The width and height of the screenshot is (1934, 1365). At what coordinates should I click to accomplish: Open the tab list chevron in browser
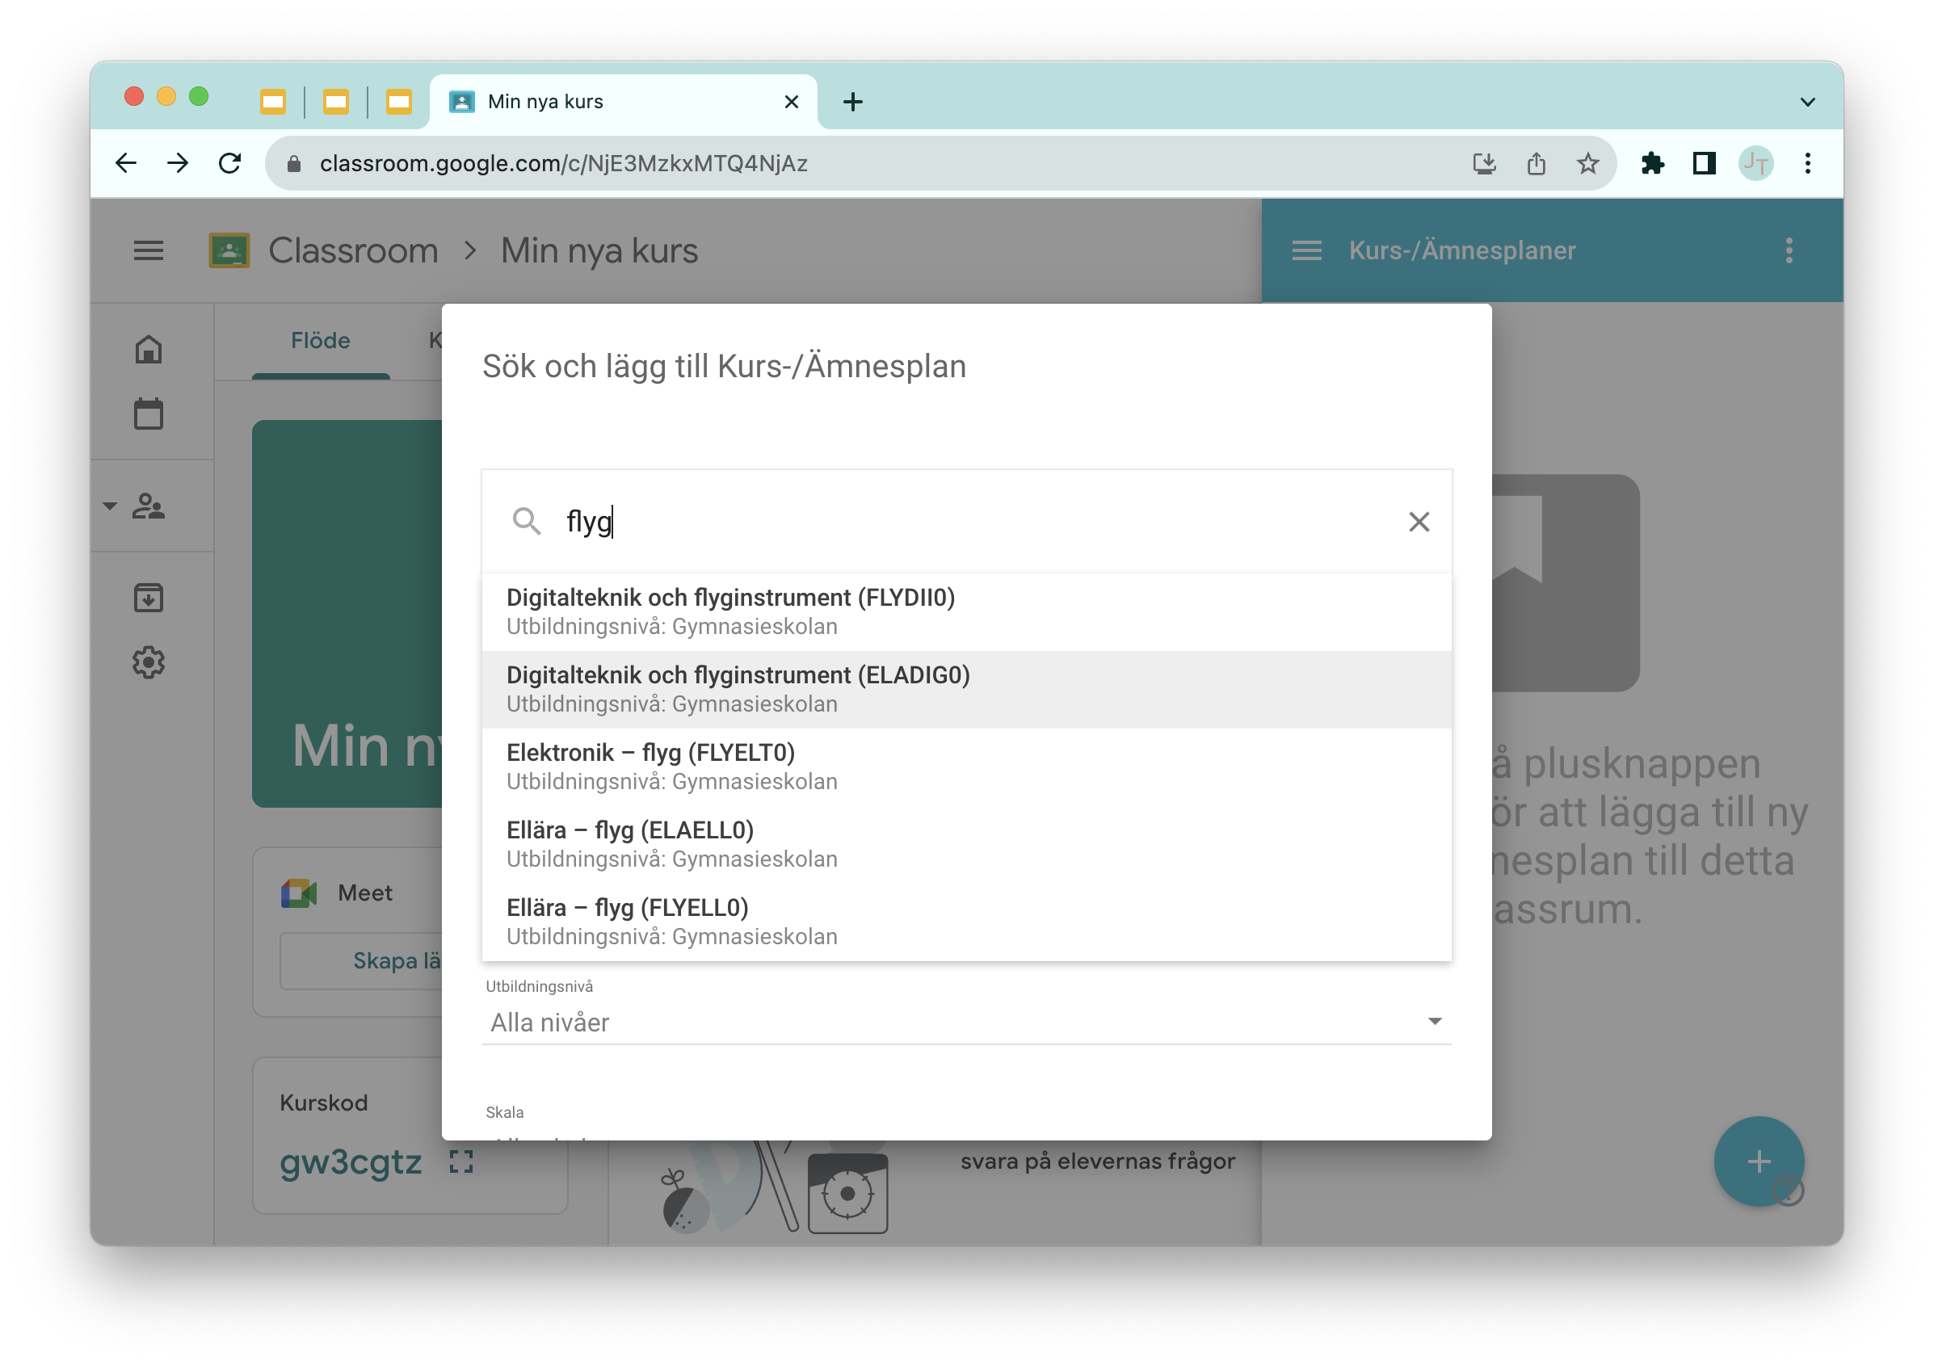[x=1807, y=102]
